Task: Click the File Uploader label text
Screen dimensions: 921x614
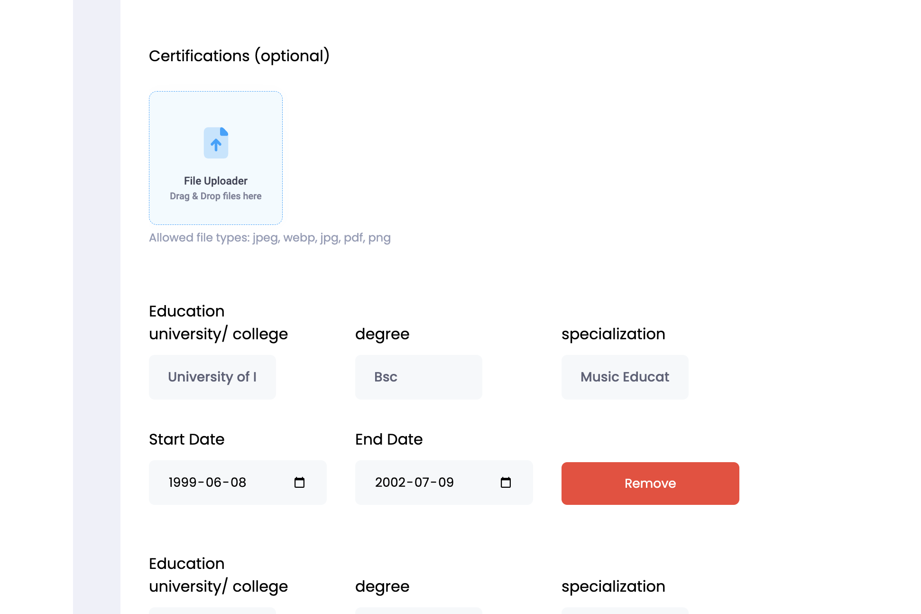Action: pos(216,181)
